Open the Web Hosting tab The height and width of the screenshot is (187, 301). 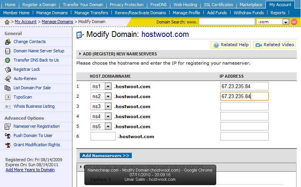tap(185, 5)
